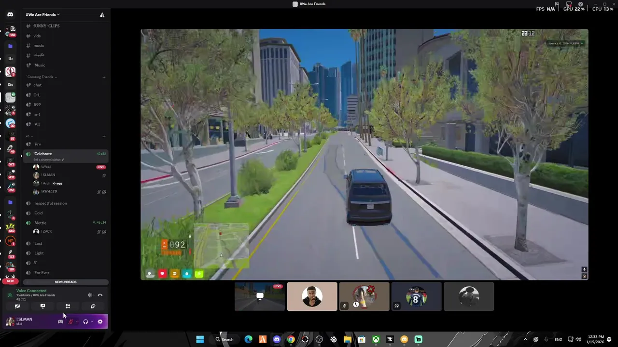
Task: Open the vids text channel
Action: click(65, 36)
